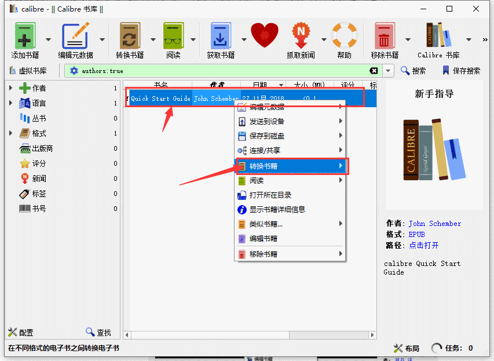Open 抓取新闻 (Fetch news) icon
This screenshot has width=494, height=361.
coord(301,35)
